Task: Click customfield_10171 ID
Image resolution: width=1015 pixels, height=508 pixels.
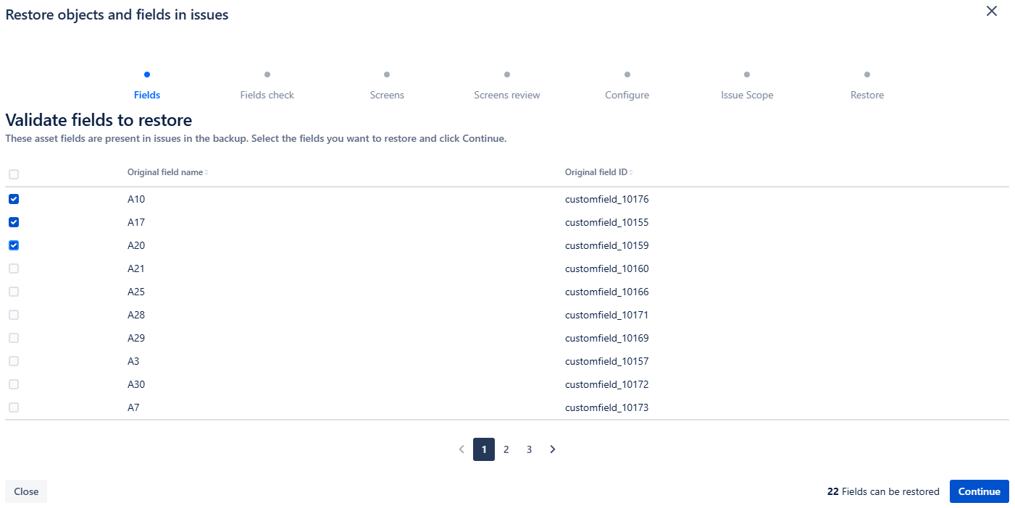Action: 607,315
